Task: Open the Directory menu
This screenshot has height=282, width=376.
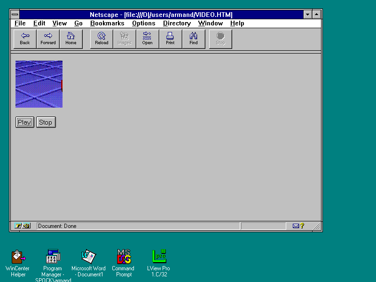Action: (177, 23)
